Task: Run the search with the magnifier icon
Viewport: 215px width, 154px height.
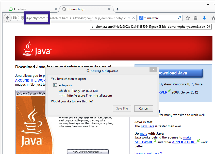Action: (179, 18)
